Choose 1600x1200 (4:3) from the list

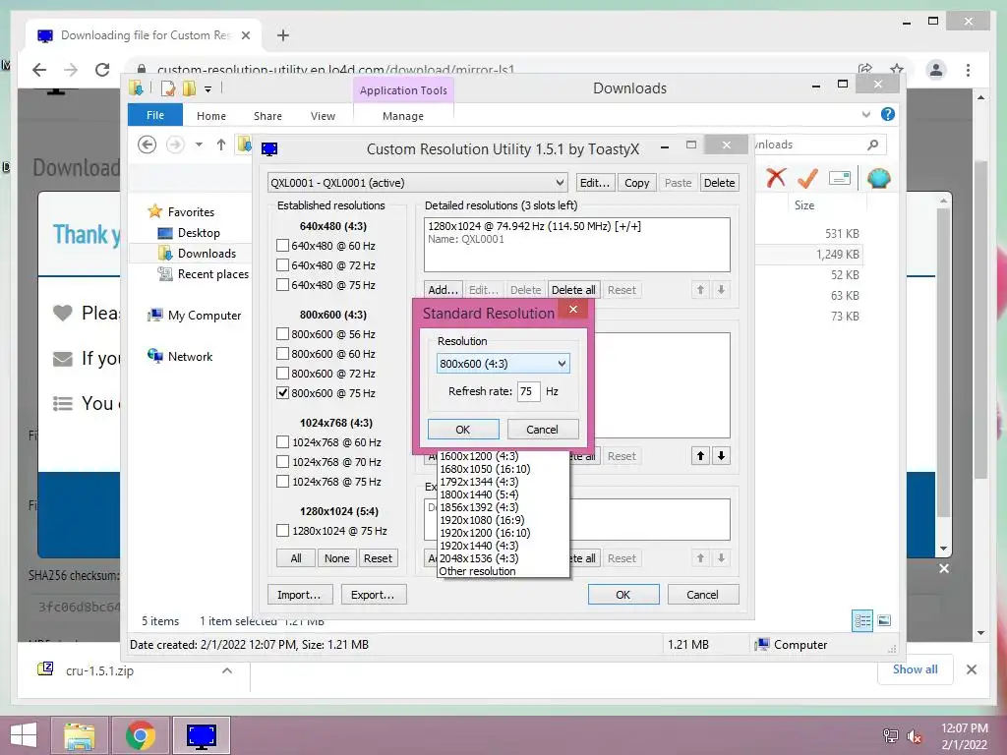[479, 456]
